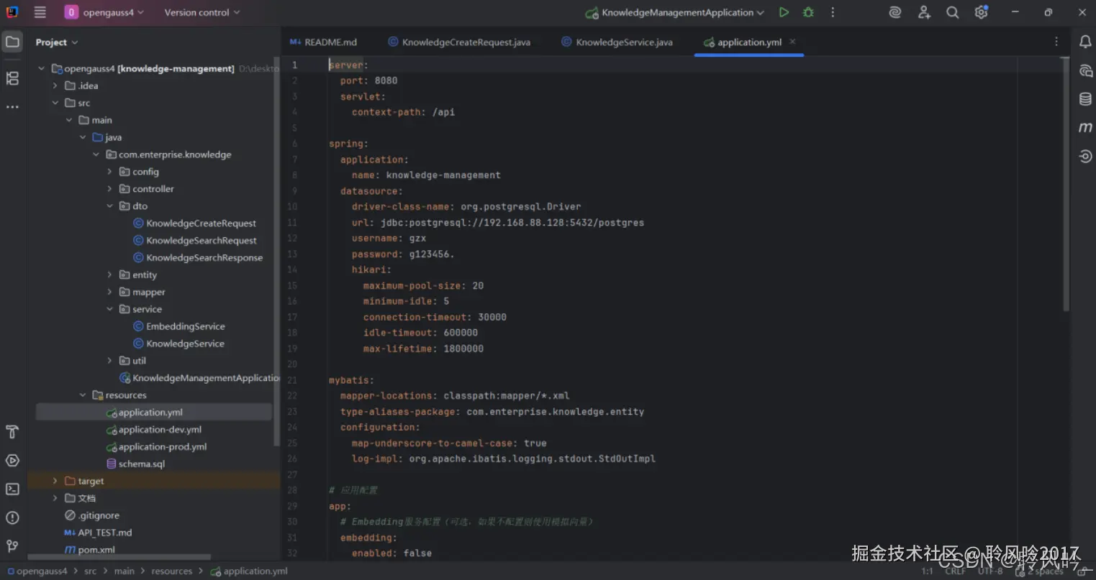Open Project view mode dropdown
The image size is (1096, 580).
[x=57, y=42]
